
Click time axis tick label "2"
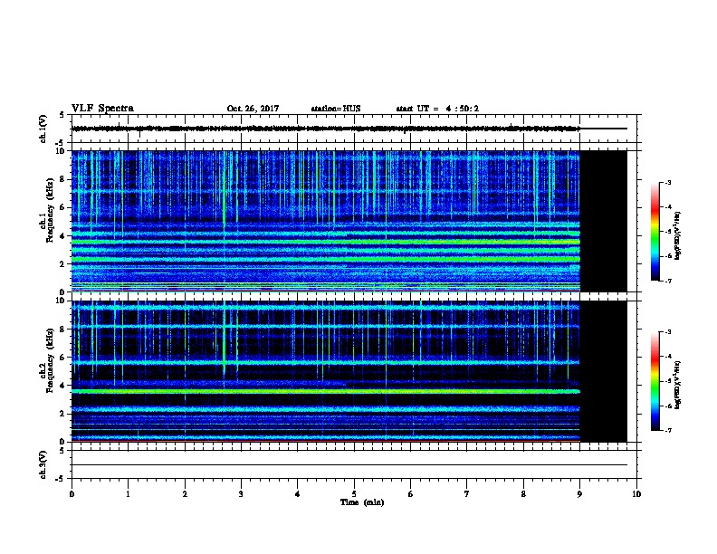[185, 493]
